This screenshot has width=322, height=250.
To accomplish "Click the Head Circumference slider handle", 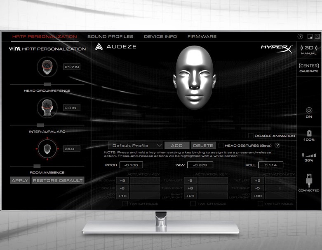I will (47, 84).
